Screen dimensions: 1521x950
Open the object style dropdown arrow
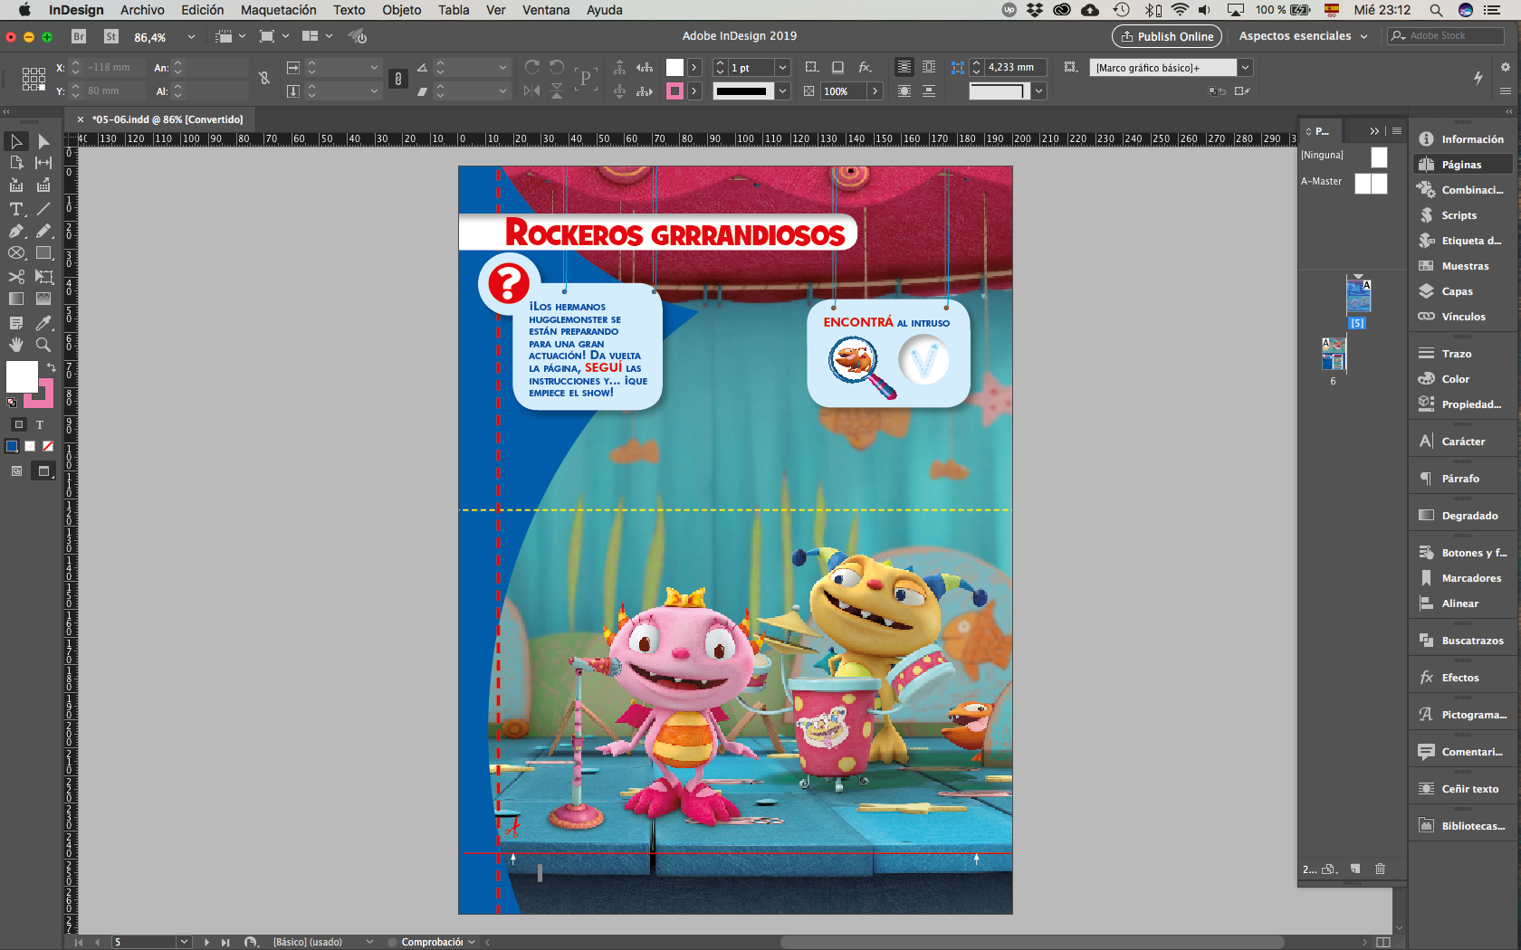[x=1246, y=68]
